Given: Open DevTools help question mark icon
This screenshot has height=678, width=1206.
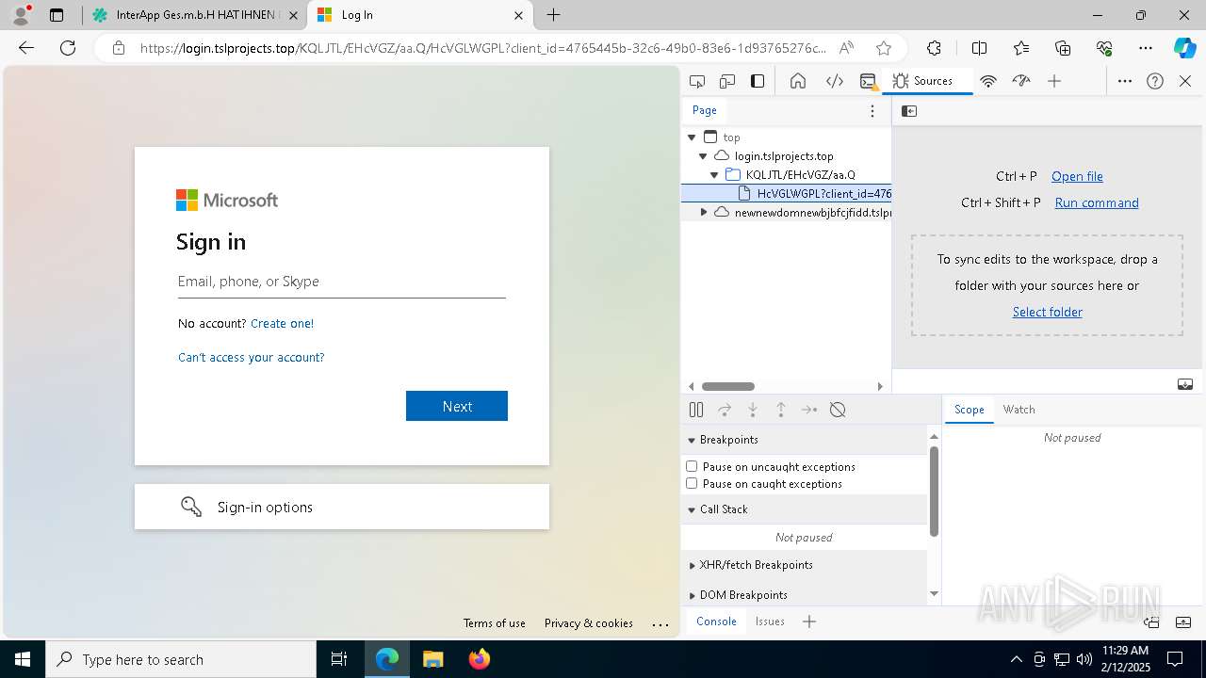Looking at the screenshot, I should (x=1155, y=81).
